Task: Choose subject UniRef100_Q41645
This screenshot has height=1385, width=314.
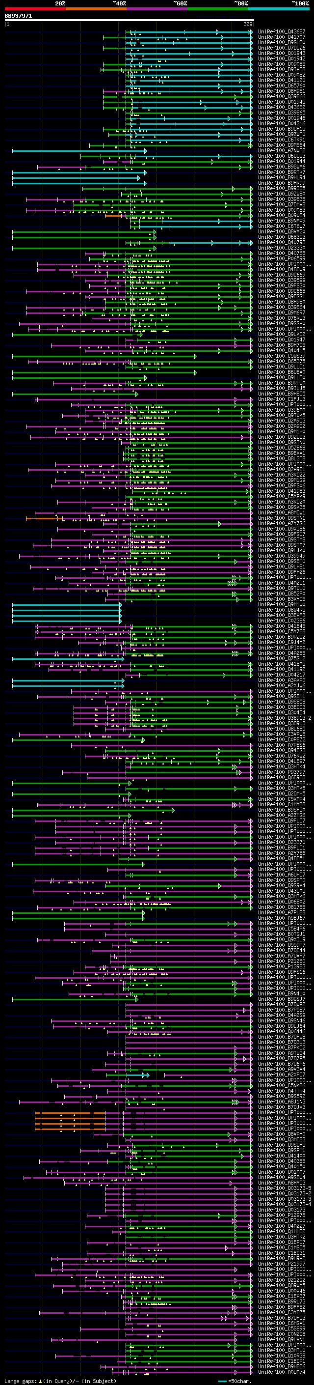Action: click(282, 626)
